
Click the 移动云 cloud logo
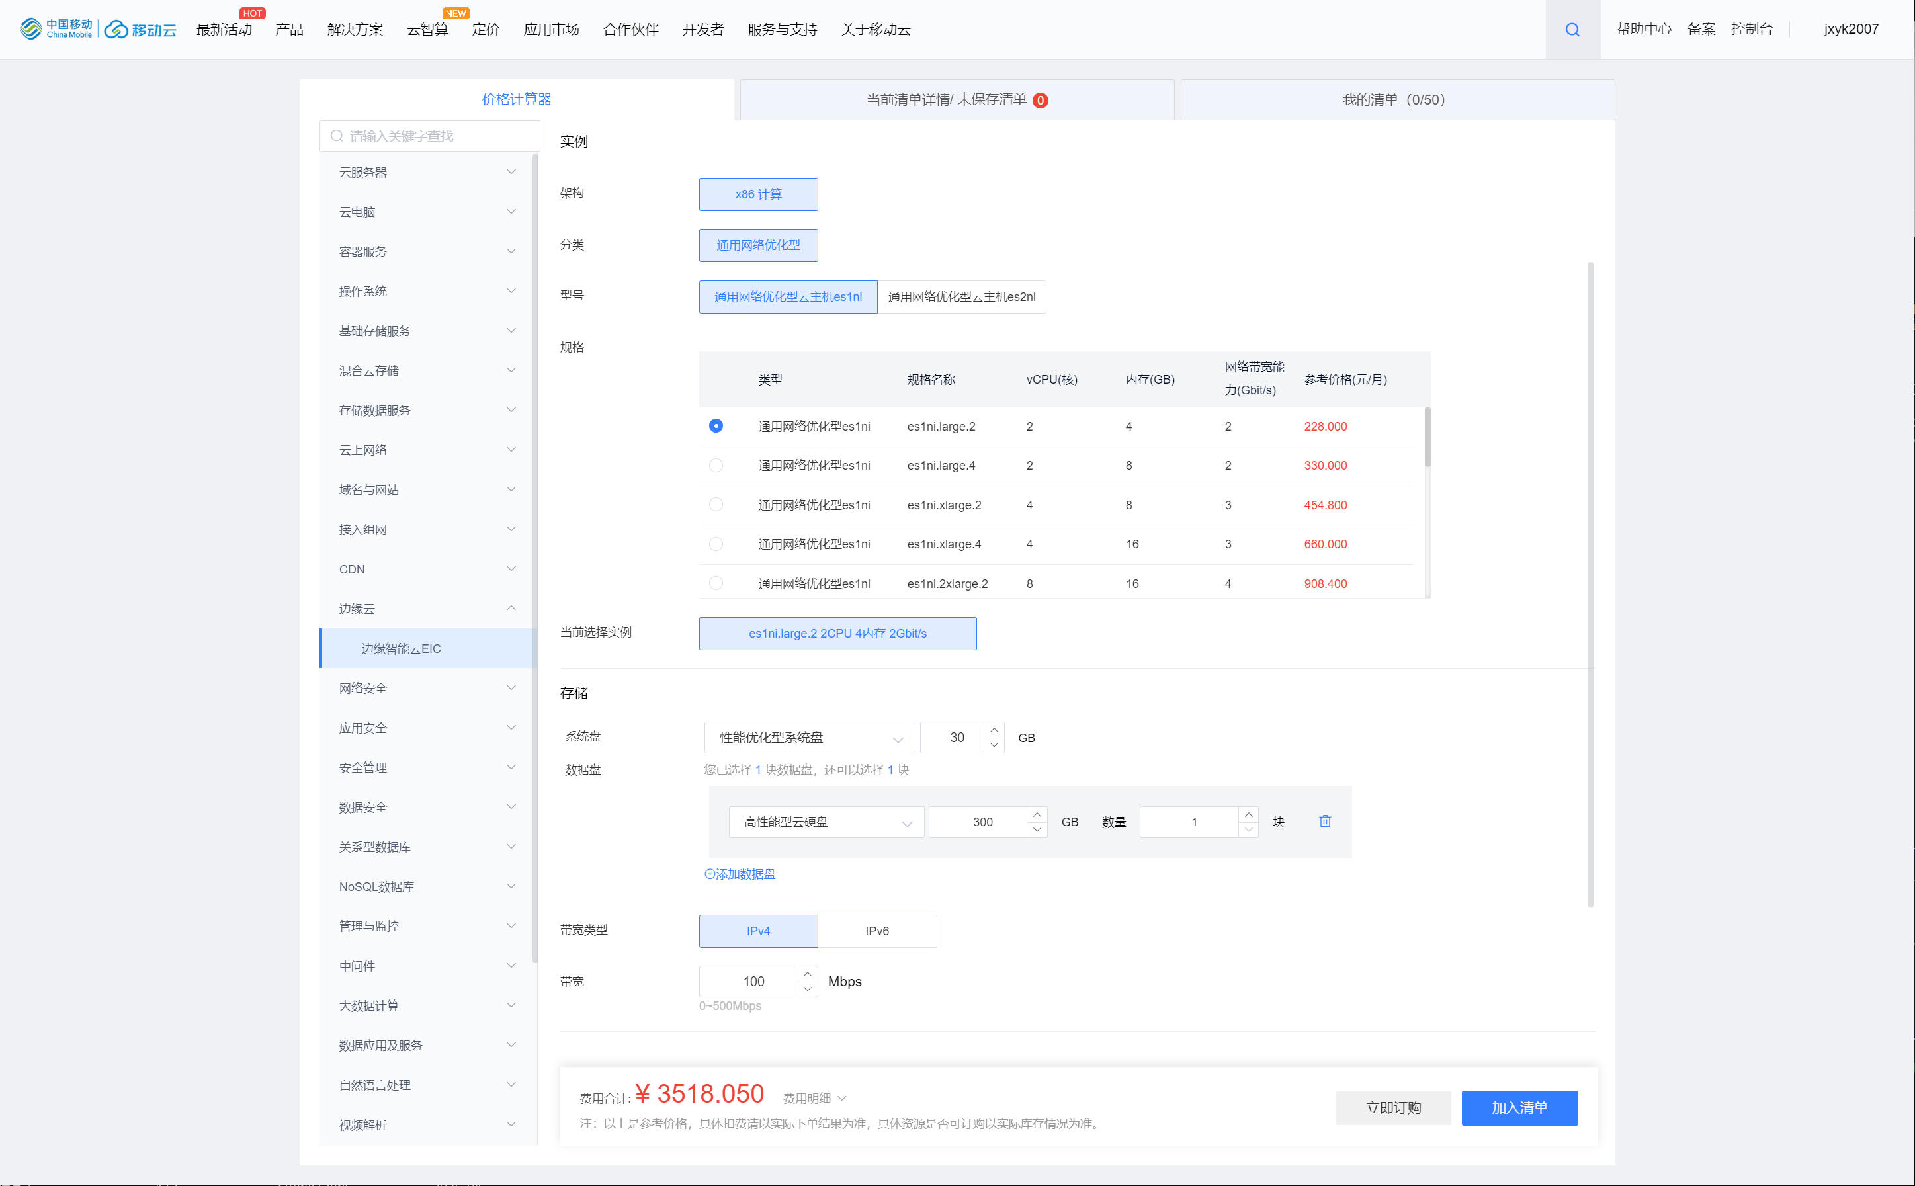pos(140,30)
